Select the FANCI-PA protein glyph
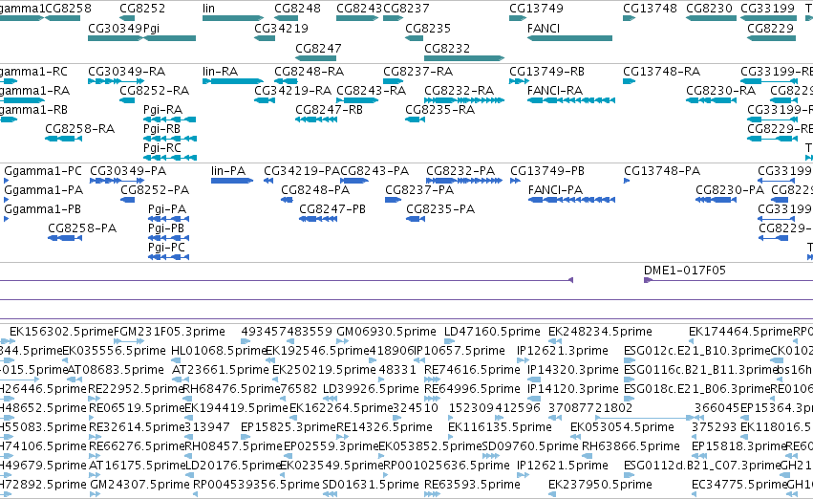This screenshot has height=499, width=813. coord(572,200)
